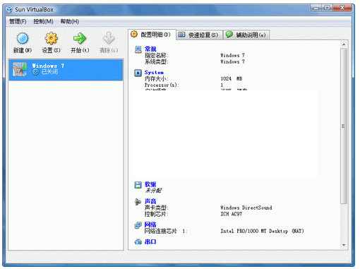Maximize the Sun VirtualBox window
This screenshot has height=269, width=360.
coord(327,8)
